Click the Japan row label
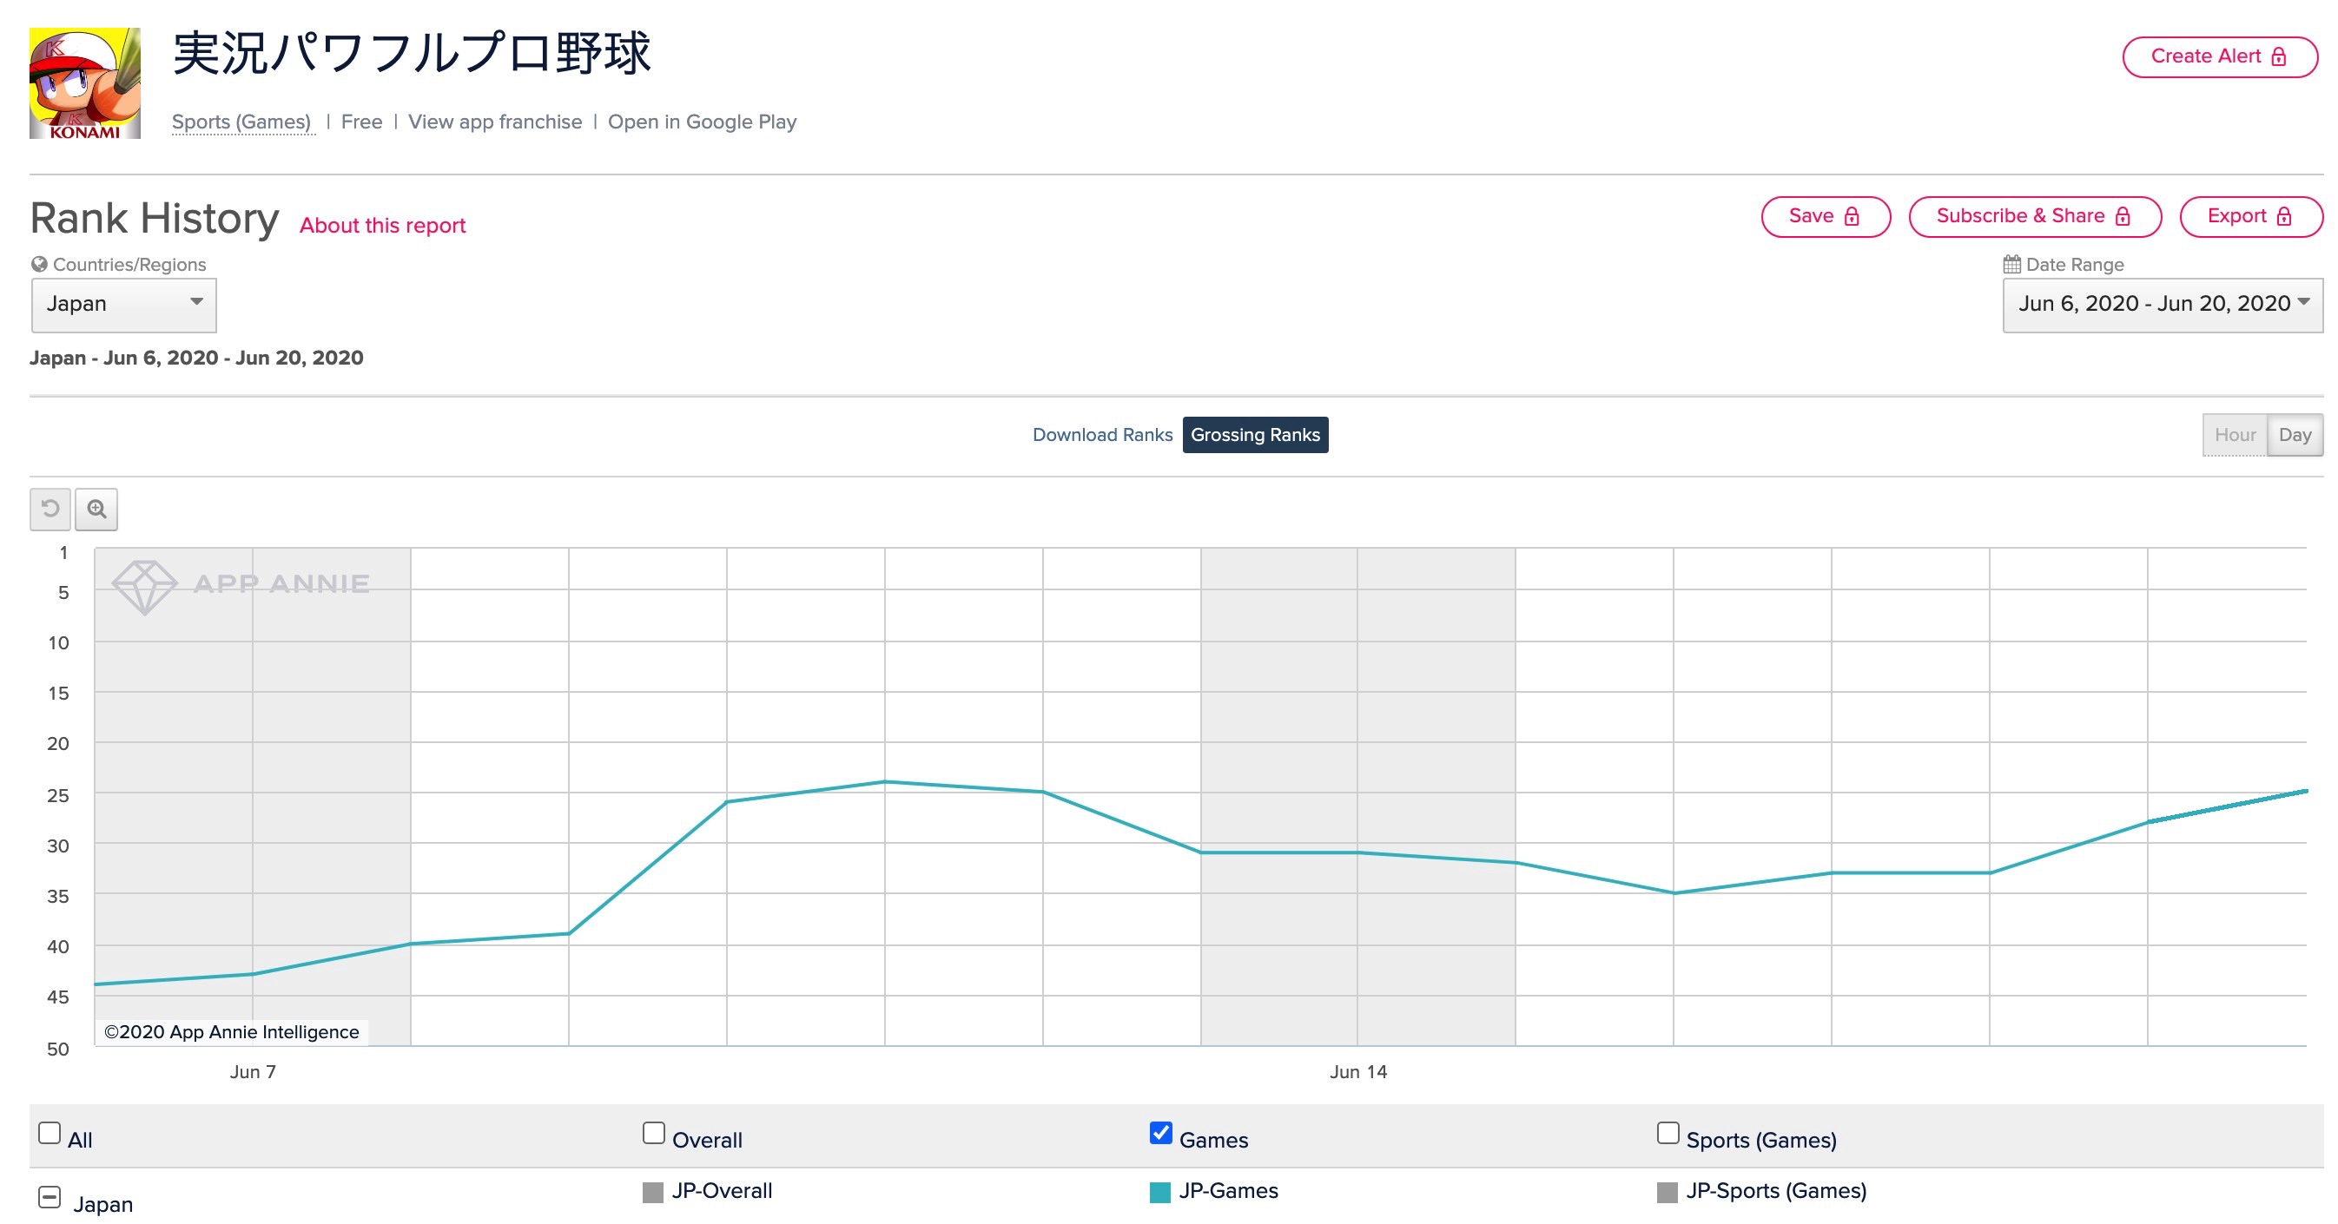 [x=102, y=1205]
